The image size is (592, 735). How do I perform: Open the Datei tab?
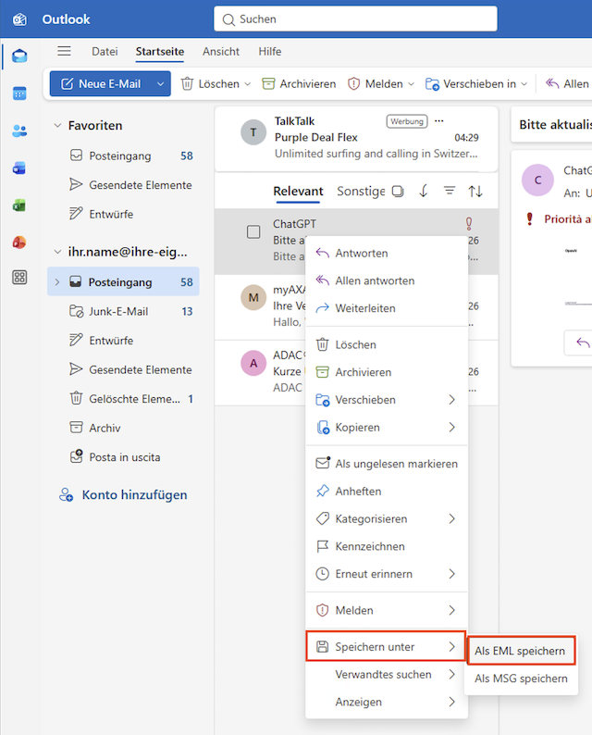click(x=105, y=52)
